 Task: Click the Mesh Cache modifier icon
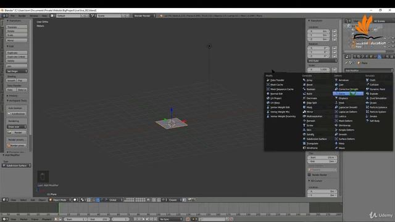(x=268, y=84)
